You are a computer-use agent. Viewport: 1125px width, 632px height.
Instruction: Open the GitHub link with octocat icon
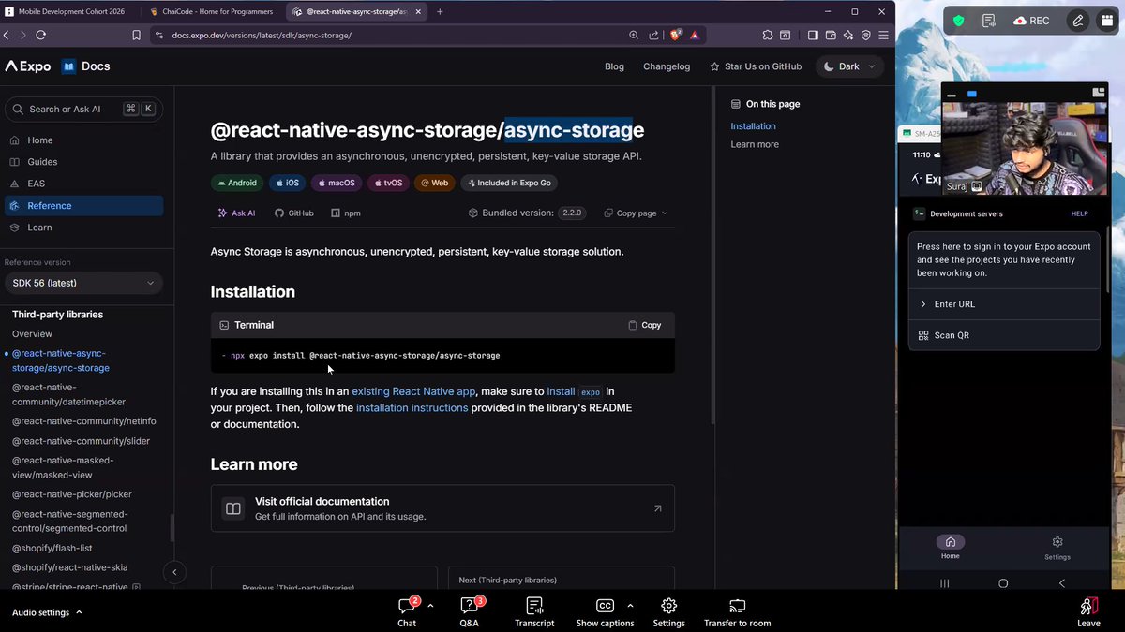[294, 213]
